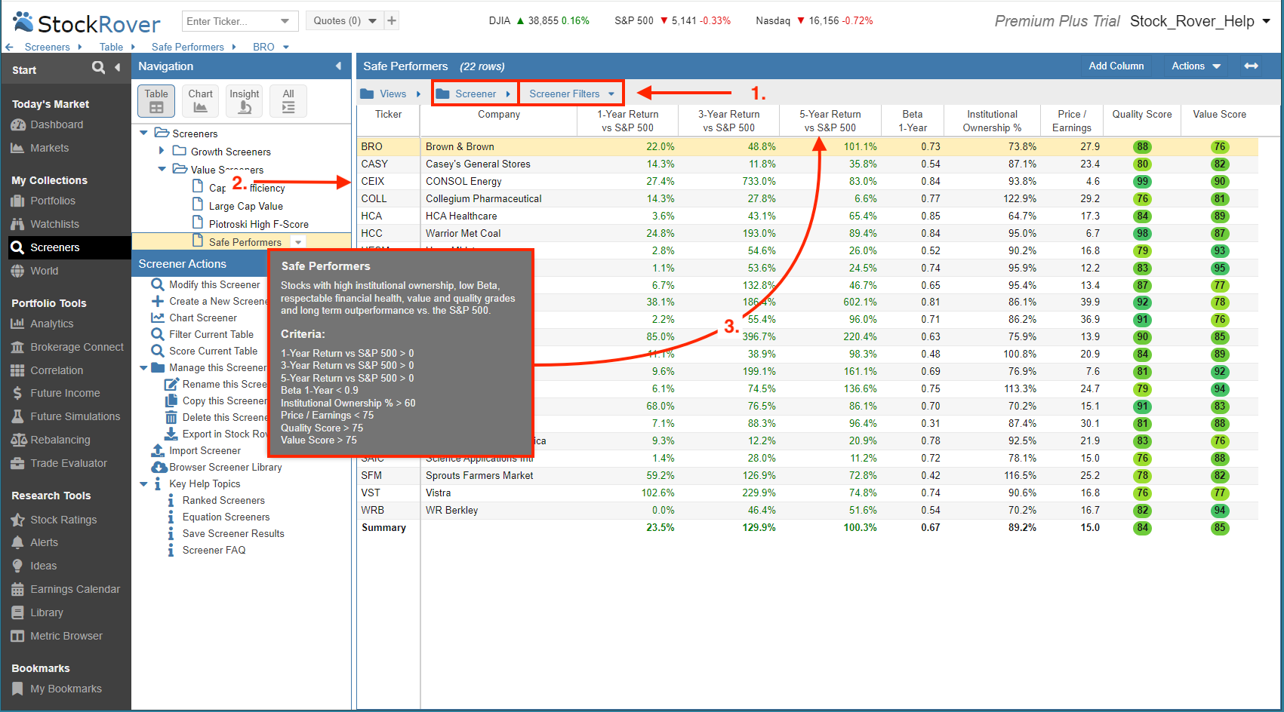The image size is (1284, 712).
Task: Open Safe Performers row dropdown arrow
Action: point(298,242)
